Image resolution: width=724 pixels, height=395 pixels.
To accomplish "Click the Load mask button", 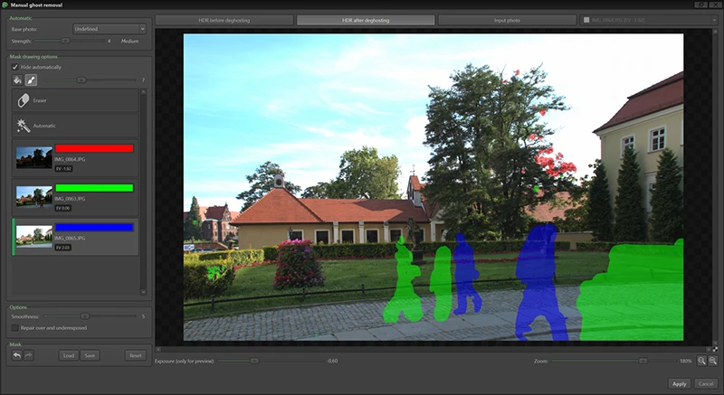I will 69,355.
